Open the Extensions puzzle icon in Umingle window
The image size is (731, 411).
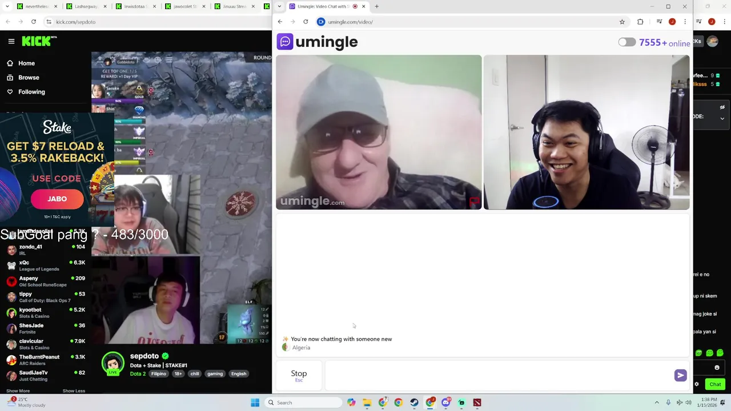(640, 22)
